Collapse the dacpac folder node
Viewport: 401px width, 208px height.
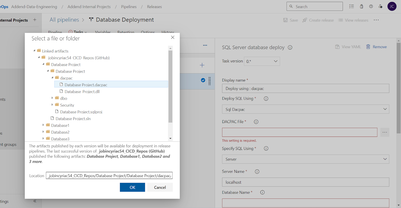52,78
